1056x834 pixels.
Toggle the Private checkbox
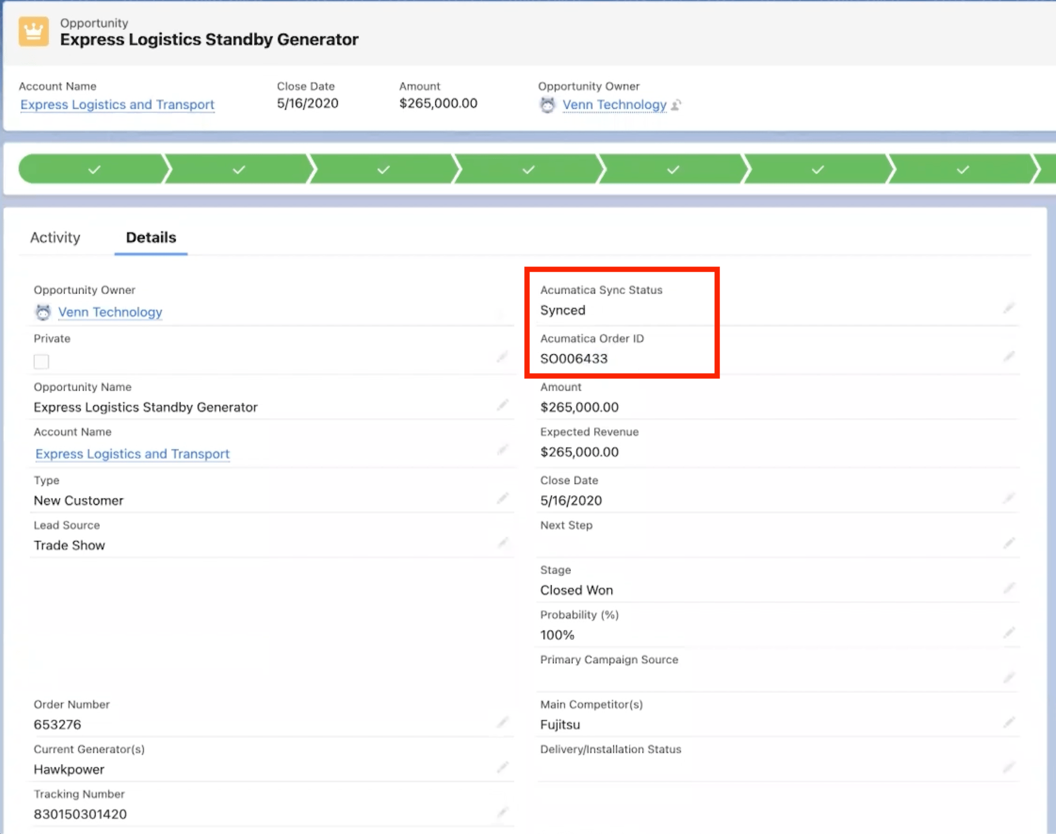click(41, 362)
